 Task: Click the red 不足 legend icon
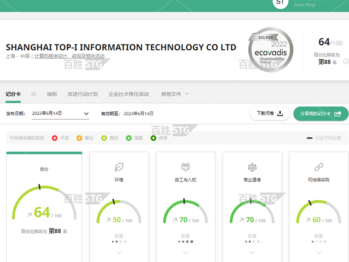[x=55, y=138]
